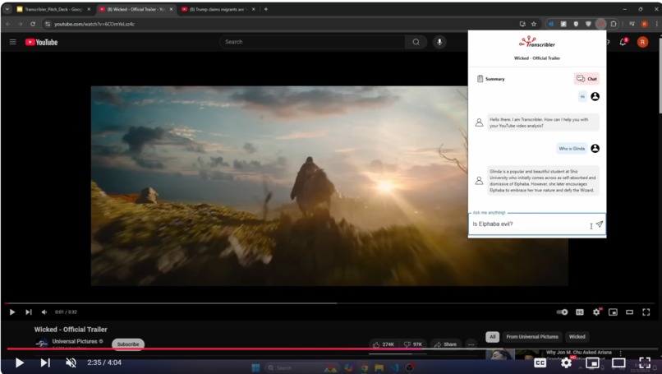Open File Explorer from the taskbar
Screen dimensions: 662x374
tap(379, 368)
